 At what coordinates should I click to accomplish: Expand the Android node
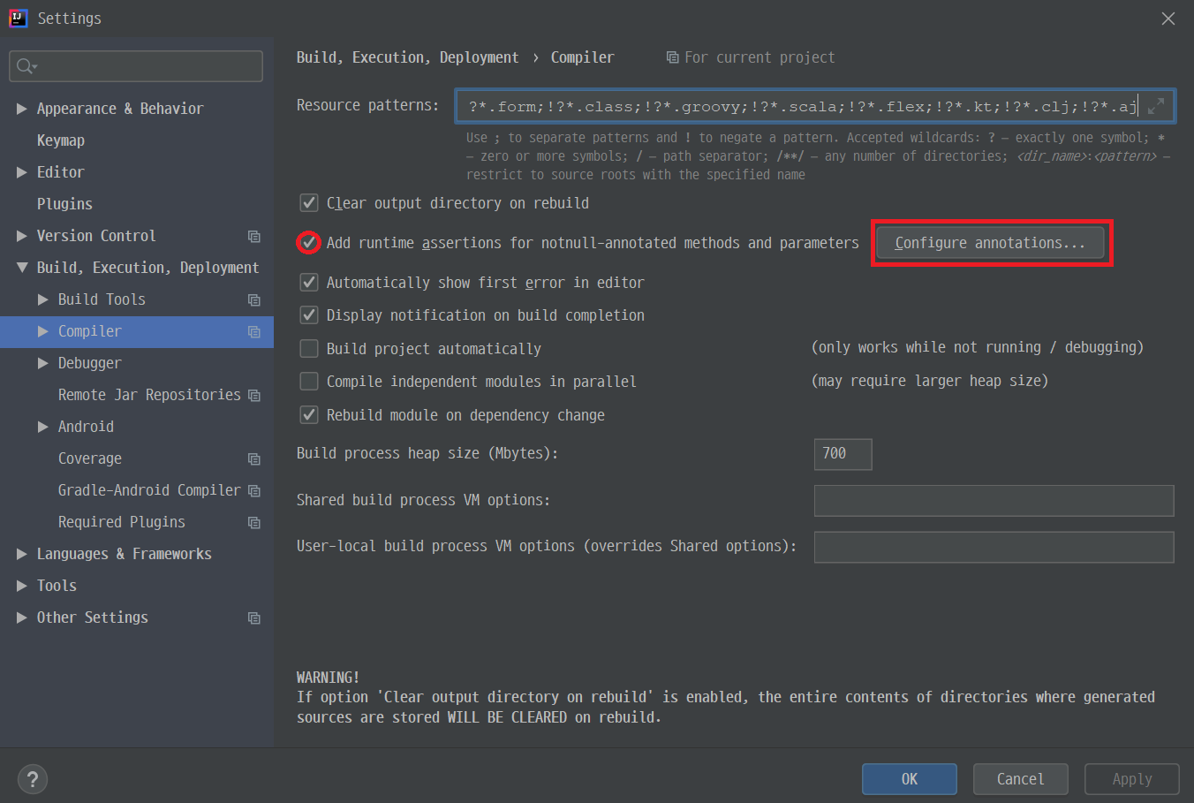[x=43, y=427]
